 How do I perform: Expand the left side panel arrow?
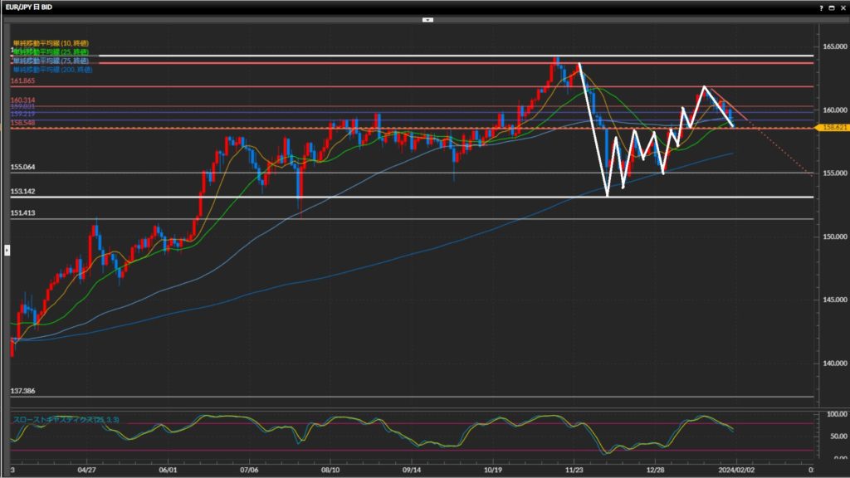point(7,249)
